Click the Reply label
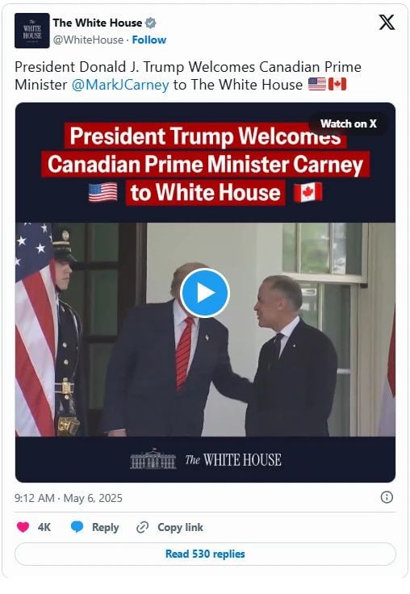 [x=106, y=527]
